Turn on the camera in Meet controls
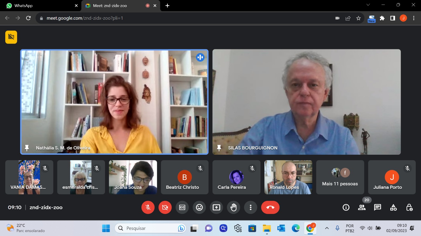 pyautogui.click(x=165, y=207)
